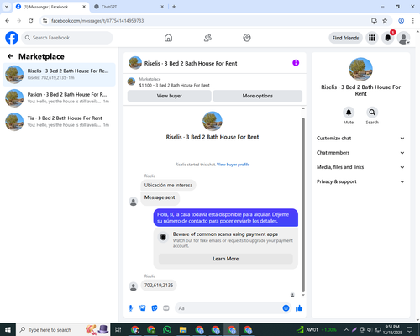
Task: Bookmark this page with star icon
Action: [385, 21]
